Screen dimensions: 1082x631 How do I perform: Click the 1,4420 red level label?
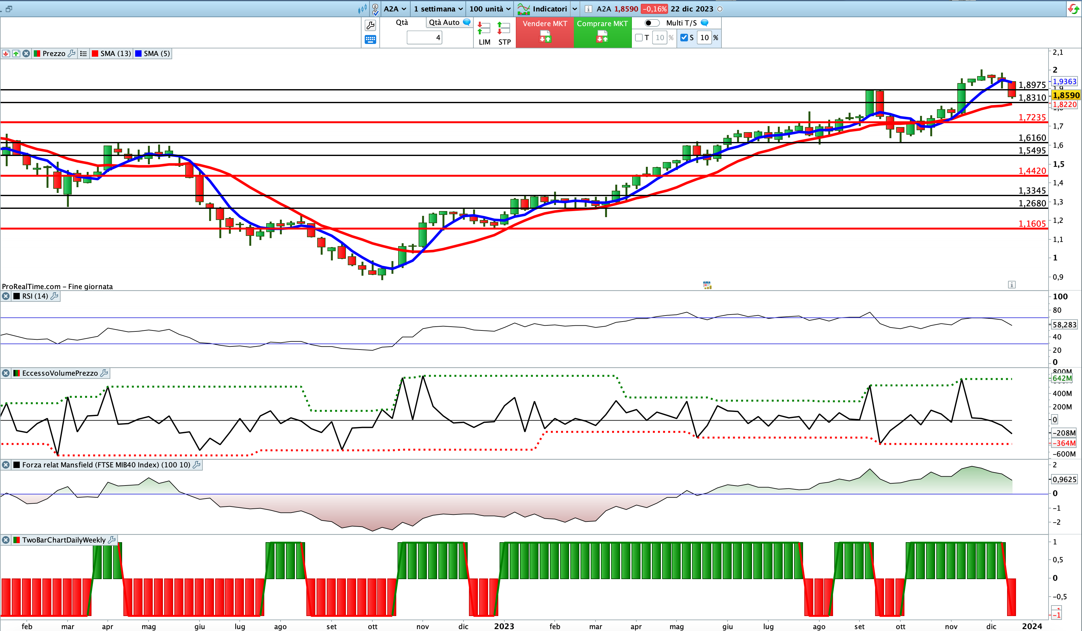(x=1032, y=171)
